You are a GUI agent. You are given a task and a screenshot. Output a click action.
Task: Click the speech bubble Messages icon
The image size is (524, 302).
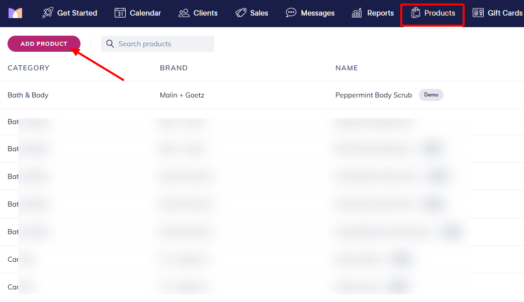(x=291, y=13)
